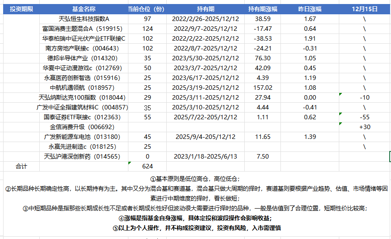Click holding return 11.65 cell

(x=263, y=137)
